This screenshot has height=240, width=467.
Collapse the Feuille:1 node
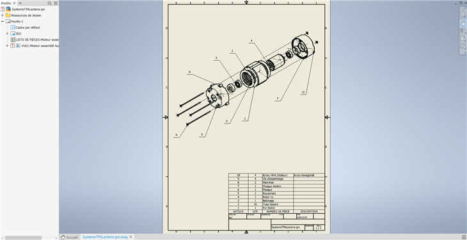3,22
